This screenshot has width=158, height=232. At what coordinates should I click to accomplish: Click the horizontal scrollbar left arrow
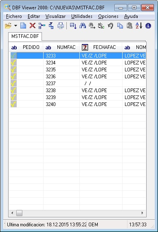tap(12, 213)
